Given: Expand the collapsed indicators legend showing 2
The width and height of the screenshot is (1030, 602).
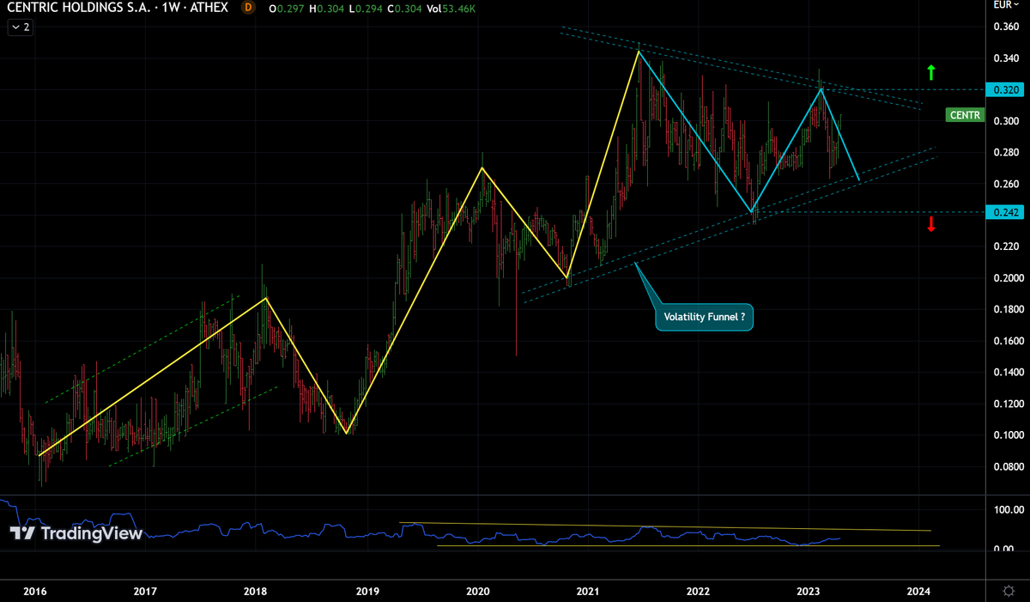Looking at the screenshot, I should click(21, 27).
